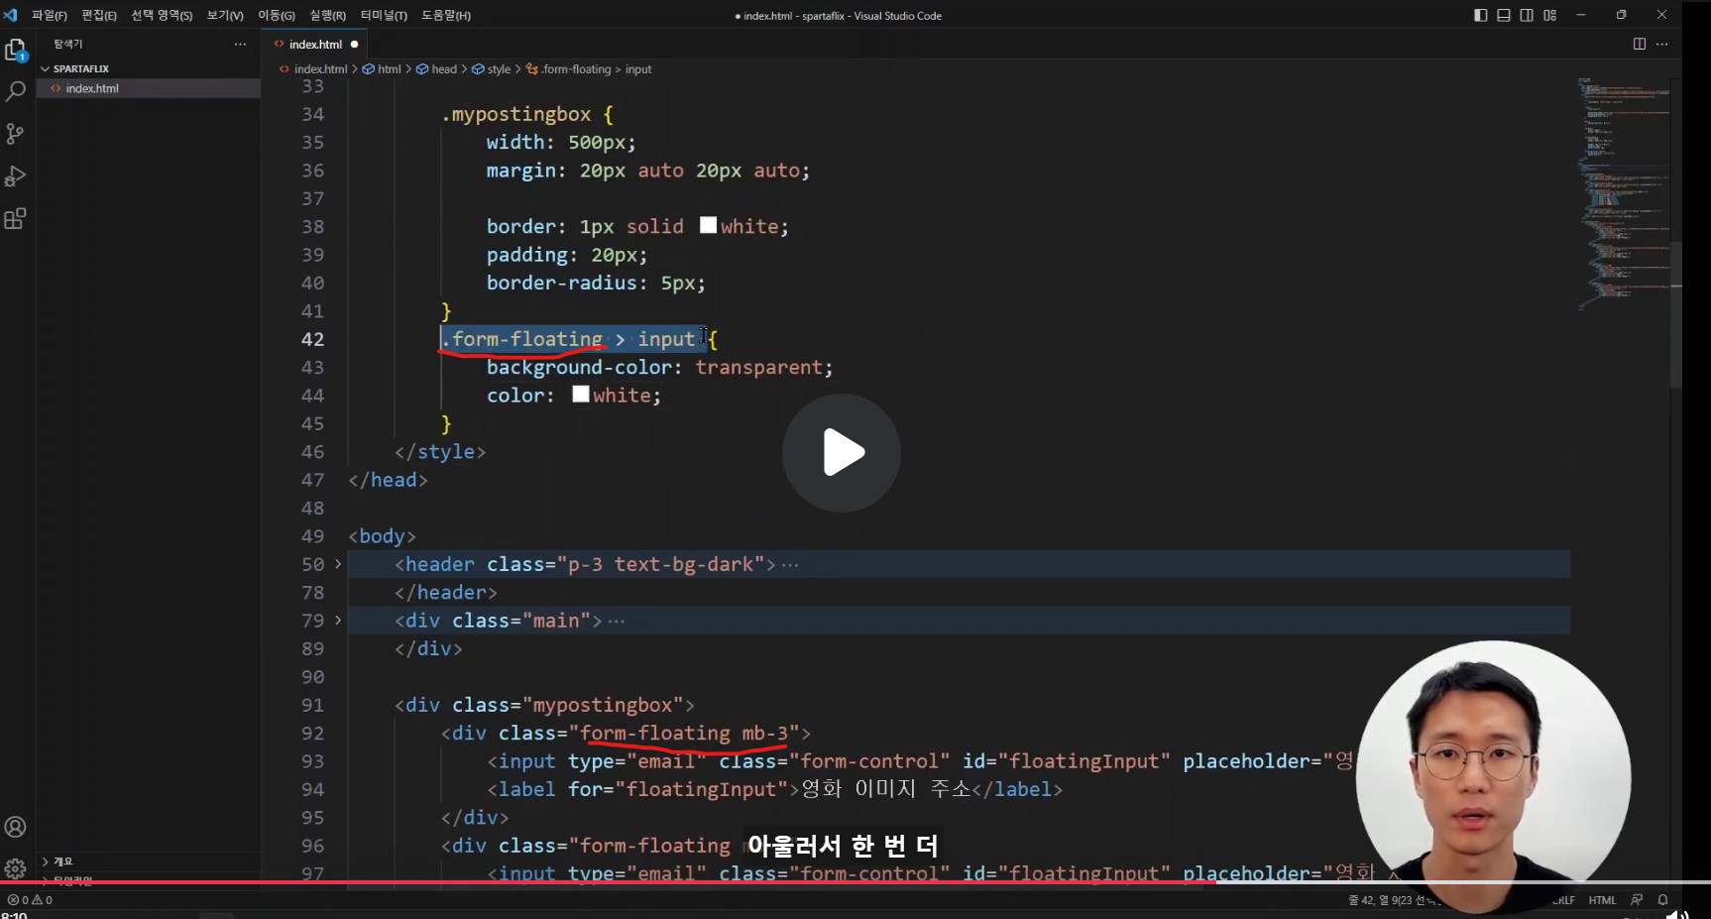Viewport: 1711px width, 919px height.
Task: Click the html breadcrumb item
Action: 389,69
